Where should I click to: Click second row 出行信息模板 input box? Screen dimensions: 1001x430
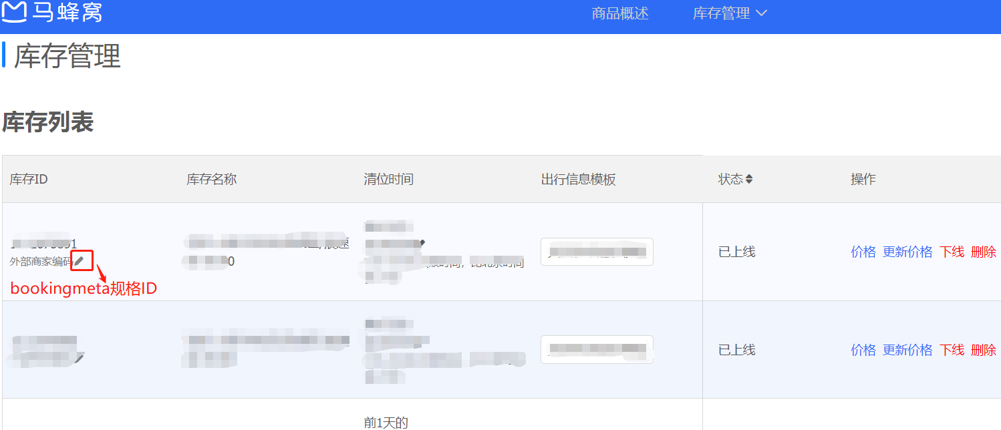click(x=597, y=349)
